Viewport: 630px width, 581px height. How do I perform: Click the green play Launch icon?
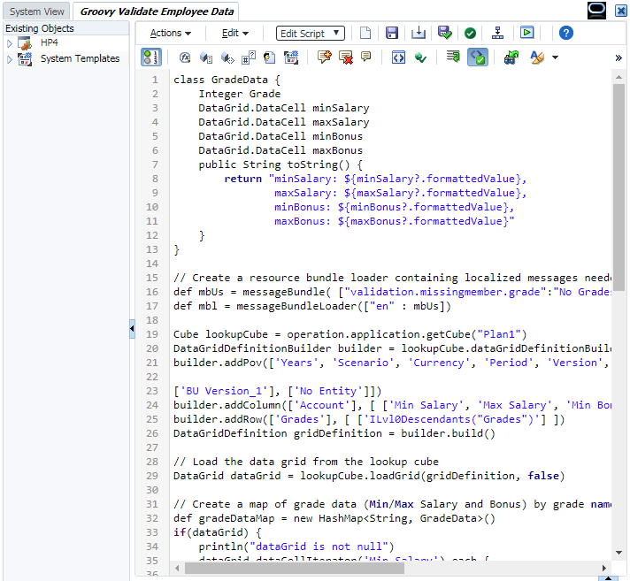tap(527, 33)
